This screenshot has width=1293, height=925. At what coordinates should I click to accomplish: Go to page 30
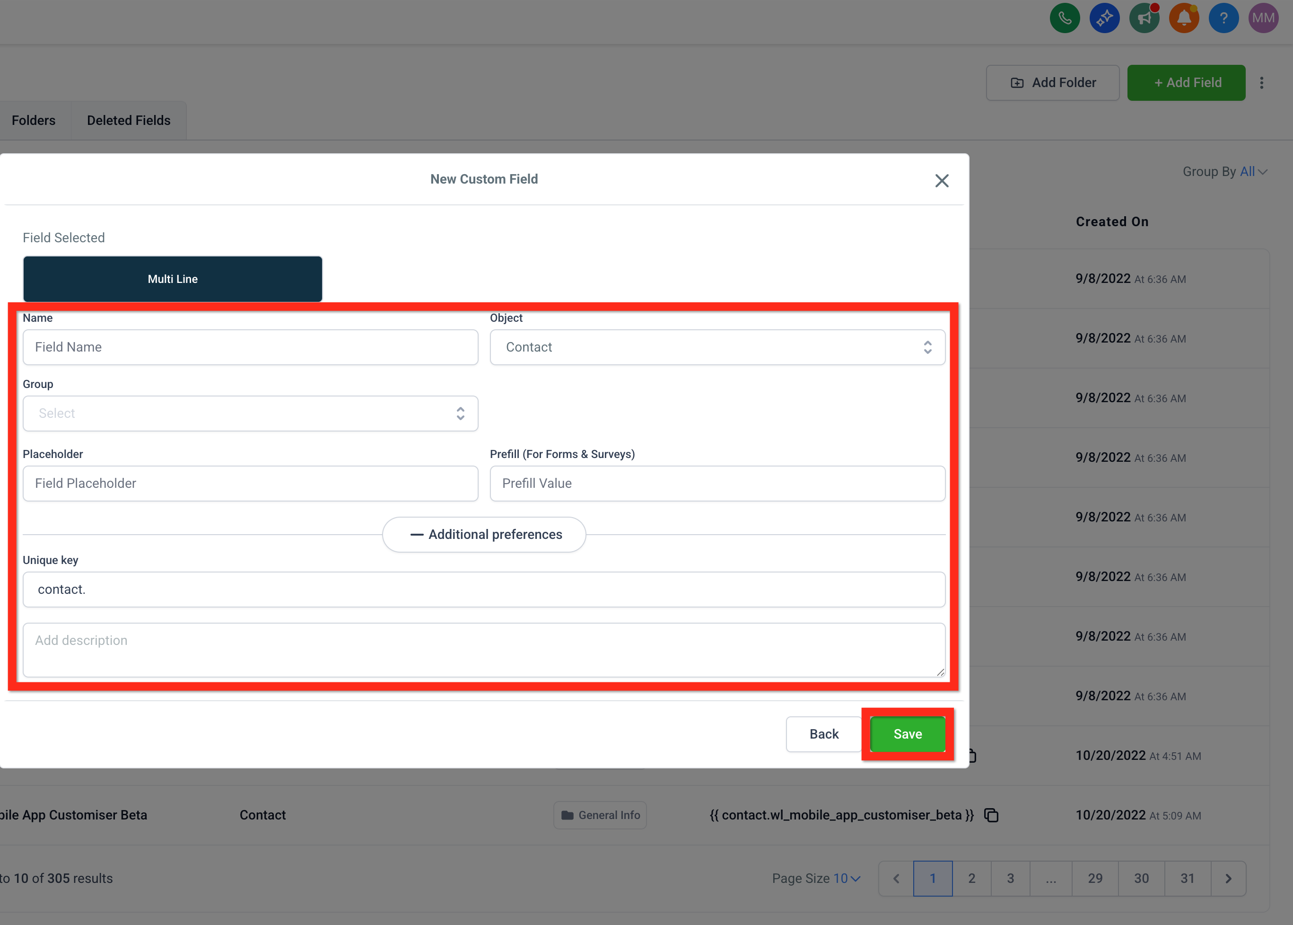pos(1141,878)
